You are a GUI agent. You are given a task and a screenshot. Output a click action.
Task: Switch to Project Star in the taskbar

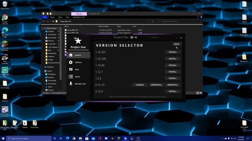[x=125, y=138]
